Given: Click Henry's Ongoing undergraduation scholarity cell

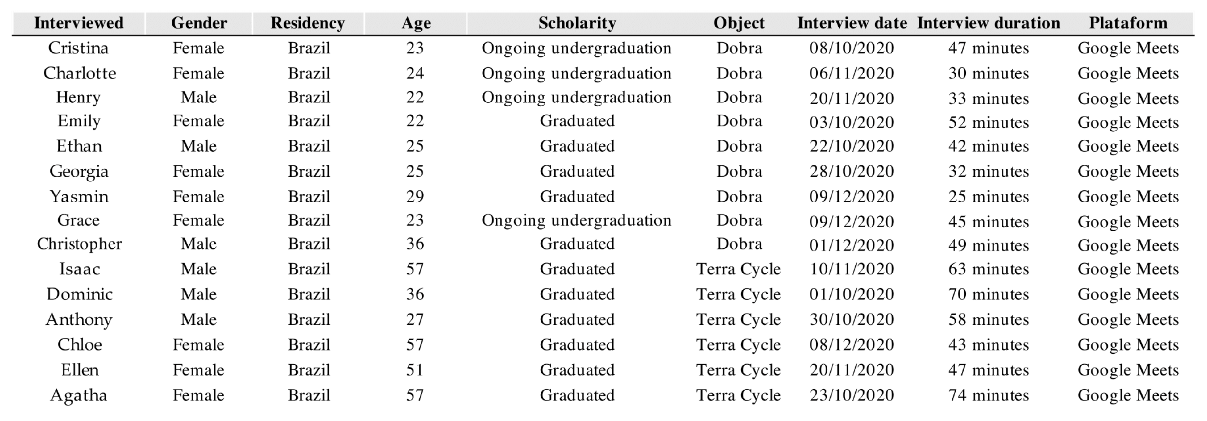Looking at the screenshot, I should click(576, 98).
